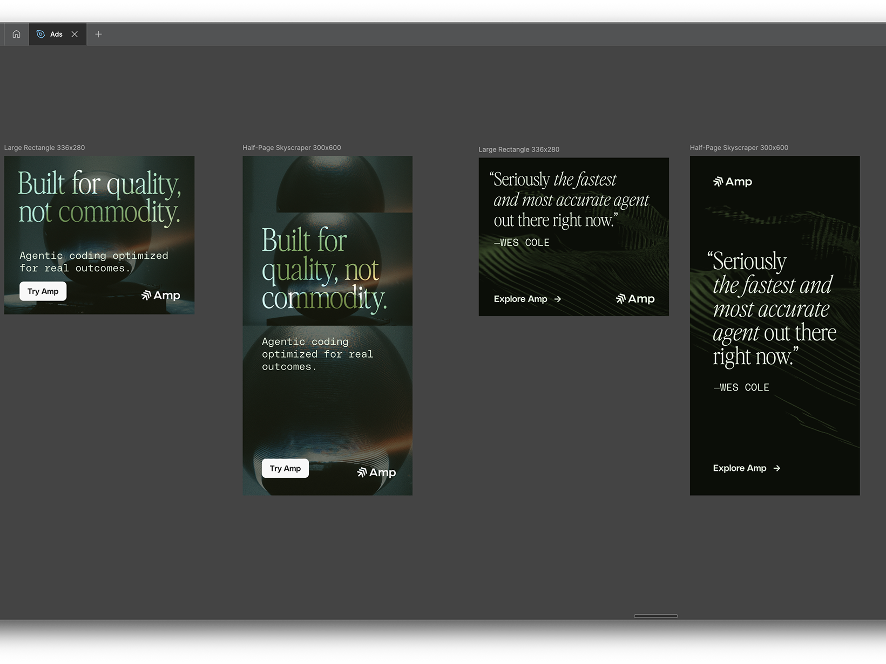Go to the home tab icon
The height and width of the screenshot is (664, 886).
coord(16,34)
